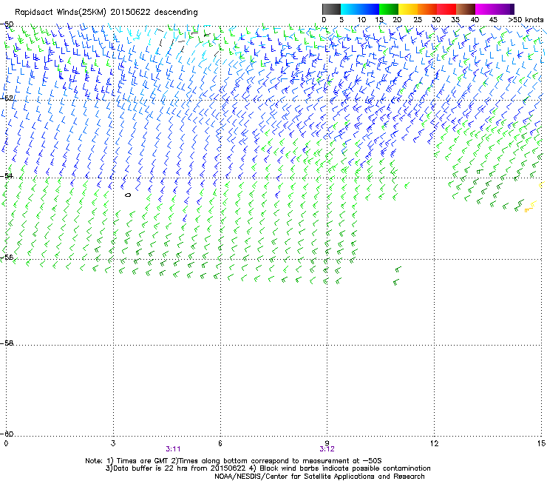Click the '-56' latitude axis label
547x481 pixels.
pyautogui.click(x=7, y=257)
